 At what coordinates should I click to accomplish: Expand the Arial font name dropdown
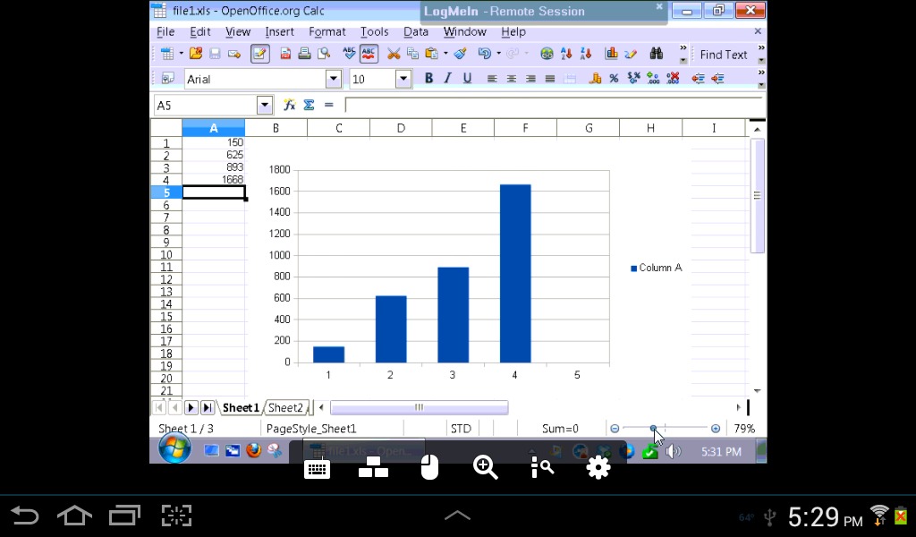334,79
